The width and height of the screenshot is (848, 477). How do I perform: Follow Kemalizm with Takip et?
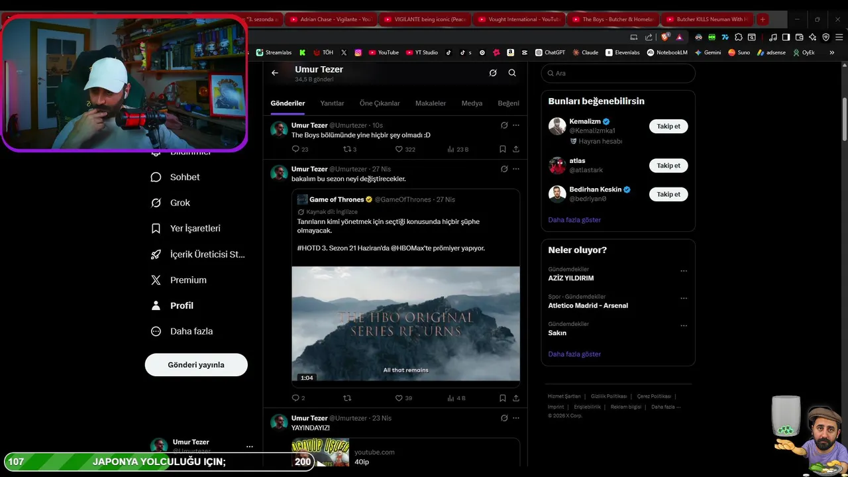point(668,126)
